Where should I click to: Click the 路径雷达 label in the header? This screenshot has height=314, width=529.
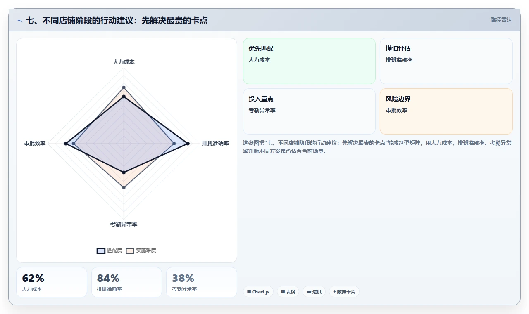501,20
